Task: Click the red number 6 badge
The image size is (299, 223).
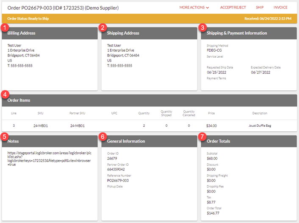Action: (102, 136)
